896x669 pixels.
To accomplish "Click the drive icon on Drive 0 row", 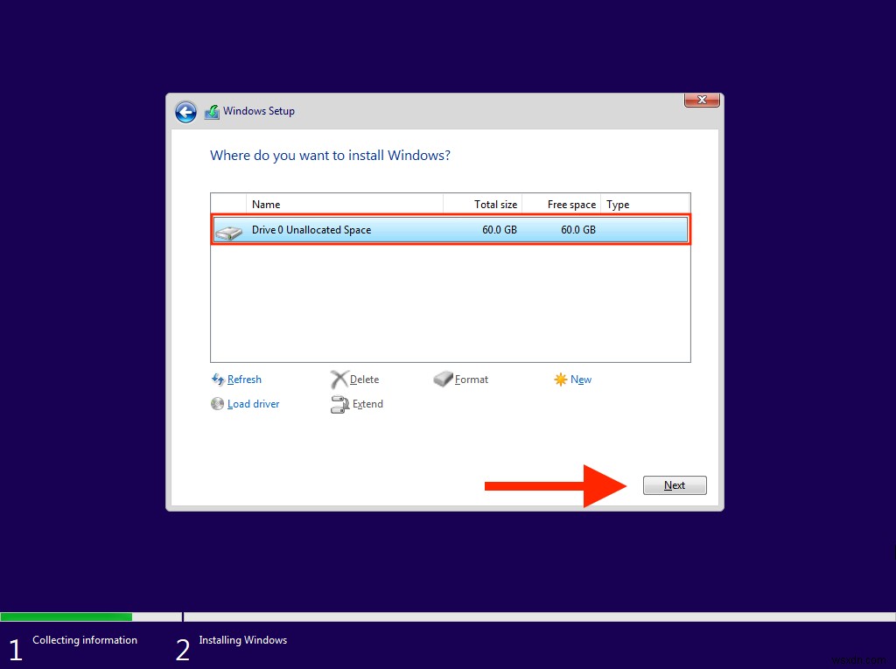I will [x=228, y=230].
